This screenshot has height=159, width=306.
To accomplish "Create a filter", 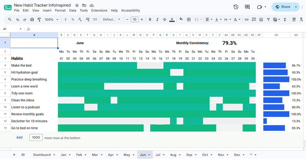I will 268,19.
